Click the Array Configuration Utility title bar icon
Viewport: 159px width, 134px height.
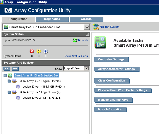point(2,2)
